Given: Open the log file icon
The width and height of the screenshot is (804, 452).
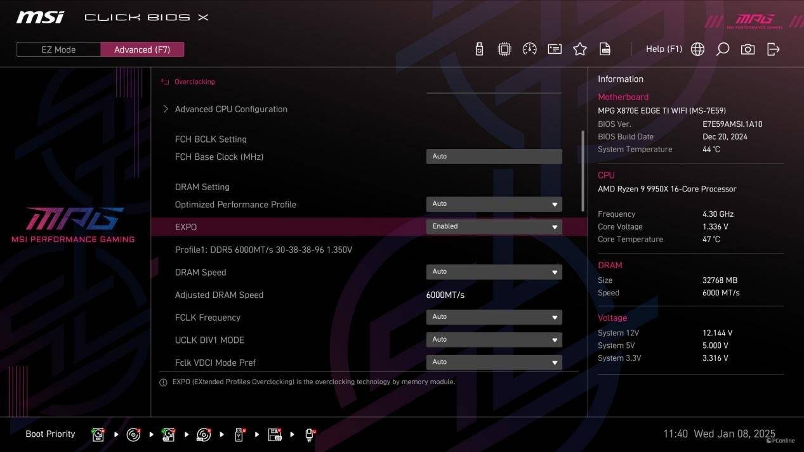Looking at the screenshot, I should (605, 49).
